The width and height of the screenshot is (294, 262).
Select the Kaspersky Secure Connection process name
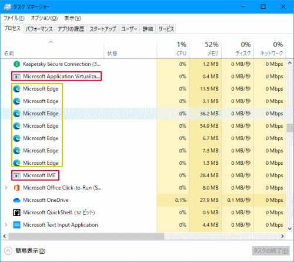coord(62,64)
